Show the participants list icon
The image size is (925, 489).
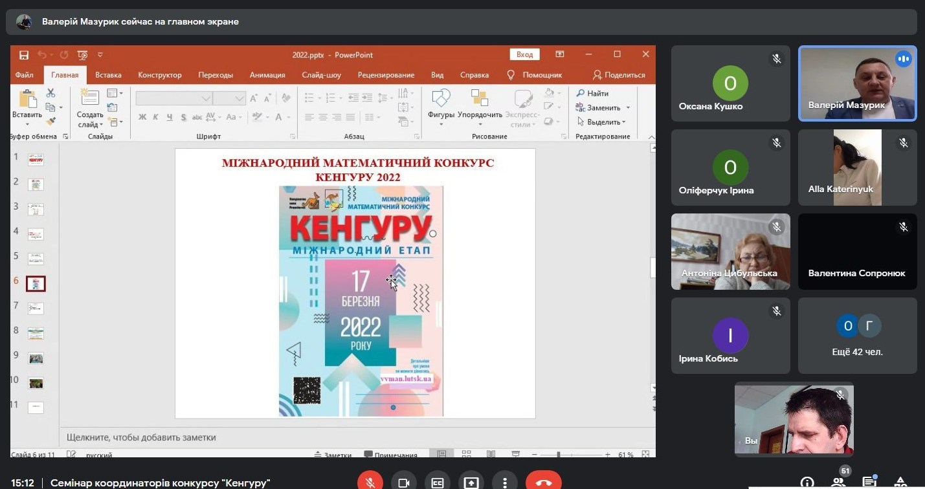838,483
